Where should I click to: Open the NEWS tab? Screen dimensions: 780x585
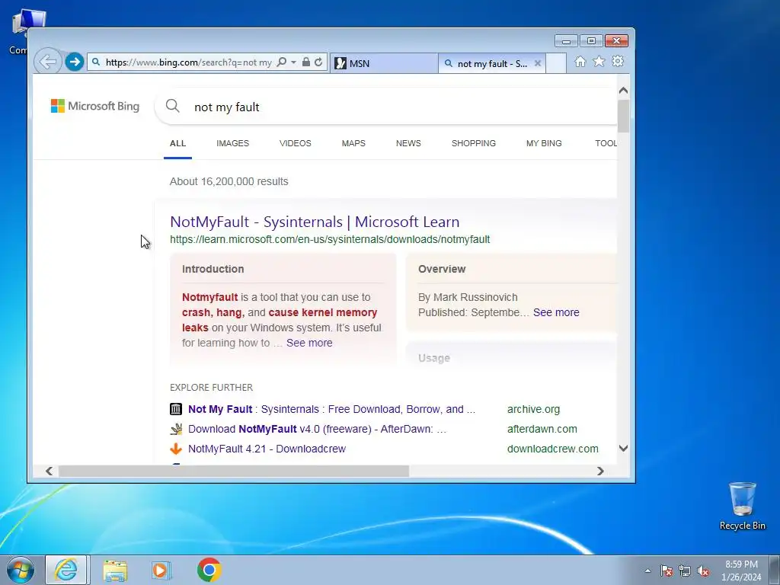coord(408,143)
